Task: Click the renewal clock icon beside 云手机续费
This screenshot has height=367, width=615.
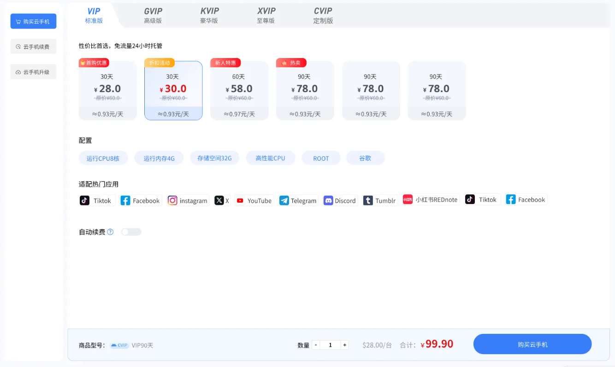Action: (x=18, y=47)
